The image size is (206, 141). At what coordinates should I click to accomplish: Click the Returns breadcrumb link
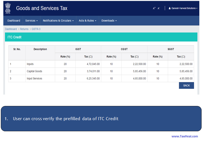[24, 29]
